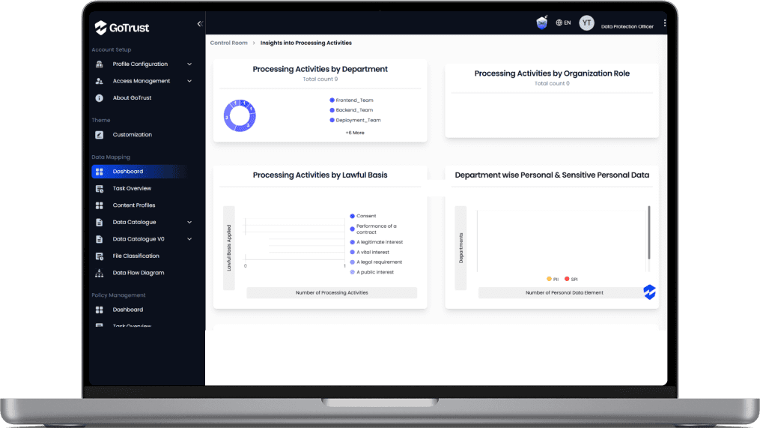Toggle Performance of a contract legend entry

pos(374,229)
